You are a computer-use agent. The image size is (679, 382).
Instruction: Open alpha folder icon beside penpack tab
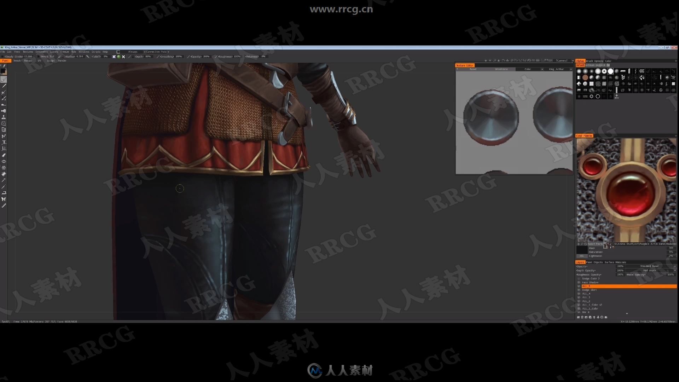point(608,65)
